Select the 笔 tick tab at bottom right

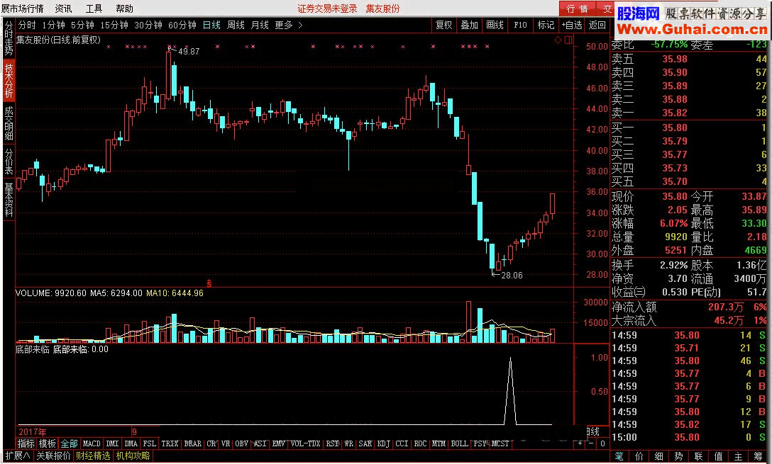[619, 456]
